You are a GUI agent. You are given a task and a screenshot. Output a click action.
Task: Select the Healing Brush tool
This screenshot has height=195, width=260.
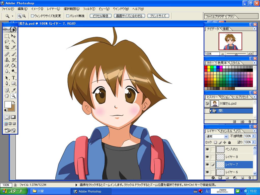pos(7,54)
